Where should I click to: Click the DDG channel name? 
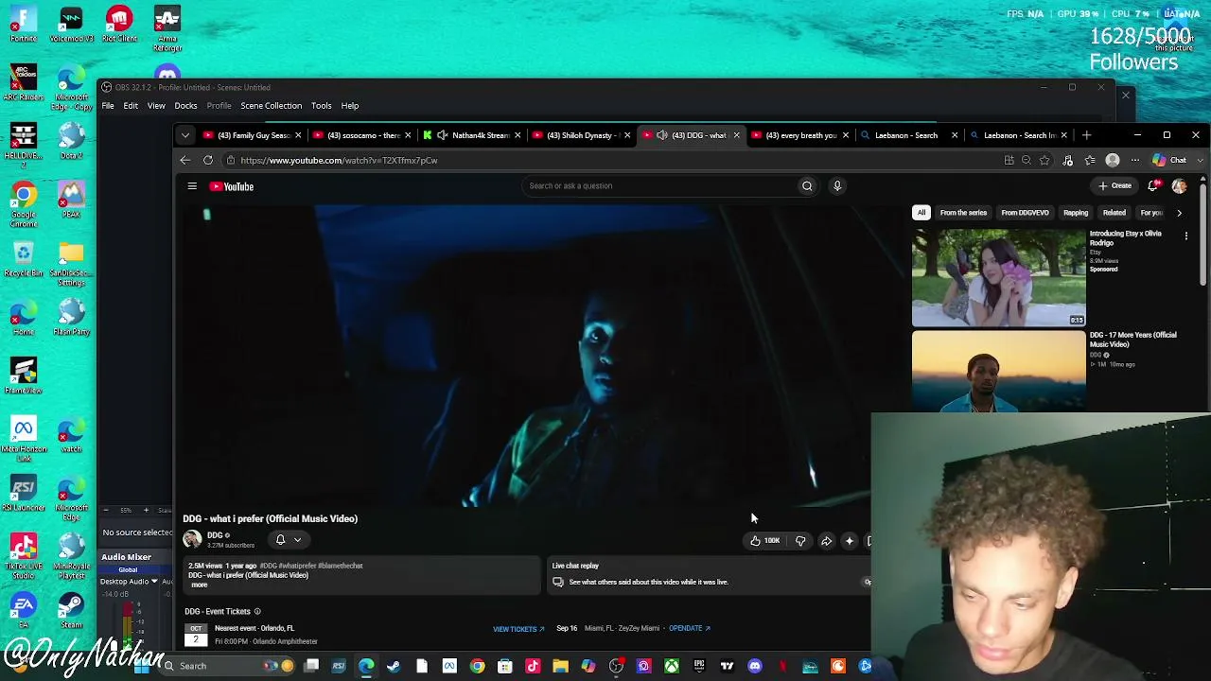[x=215, y=535]
